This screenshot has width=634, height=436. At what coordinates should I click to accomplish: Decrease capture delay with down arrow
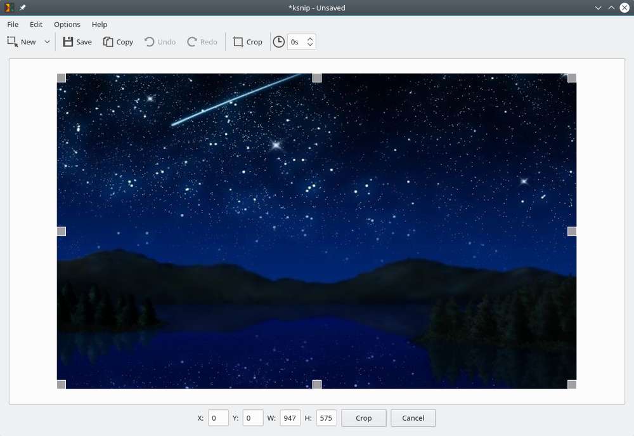[310, 44]
